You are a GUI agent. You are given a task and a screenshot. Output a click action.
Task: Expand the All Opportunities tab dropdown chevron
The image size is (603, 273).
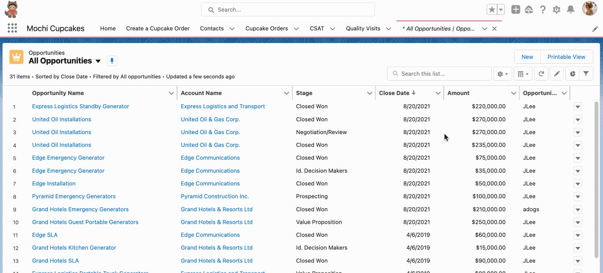[485, 29]
